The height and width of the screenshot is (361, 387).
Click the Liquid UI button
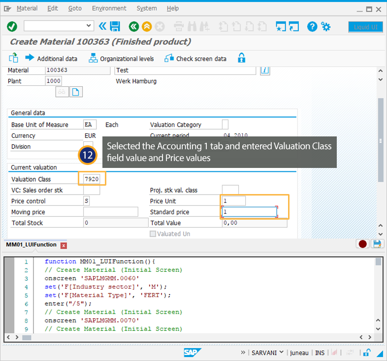pyautogui.click(x=365, y=27)
